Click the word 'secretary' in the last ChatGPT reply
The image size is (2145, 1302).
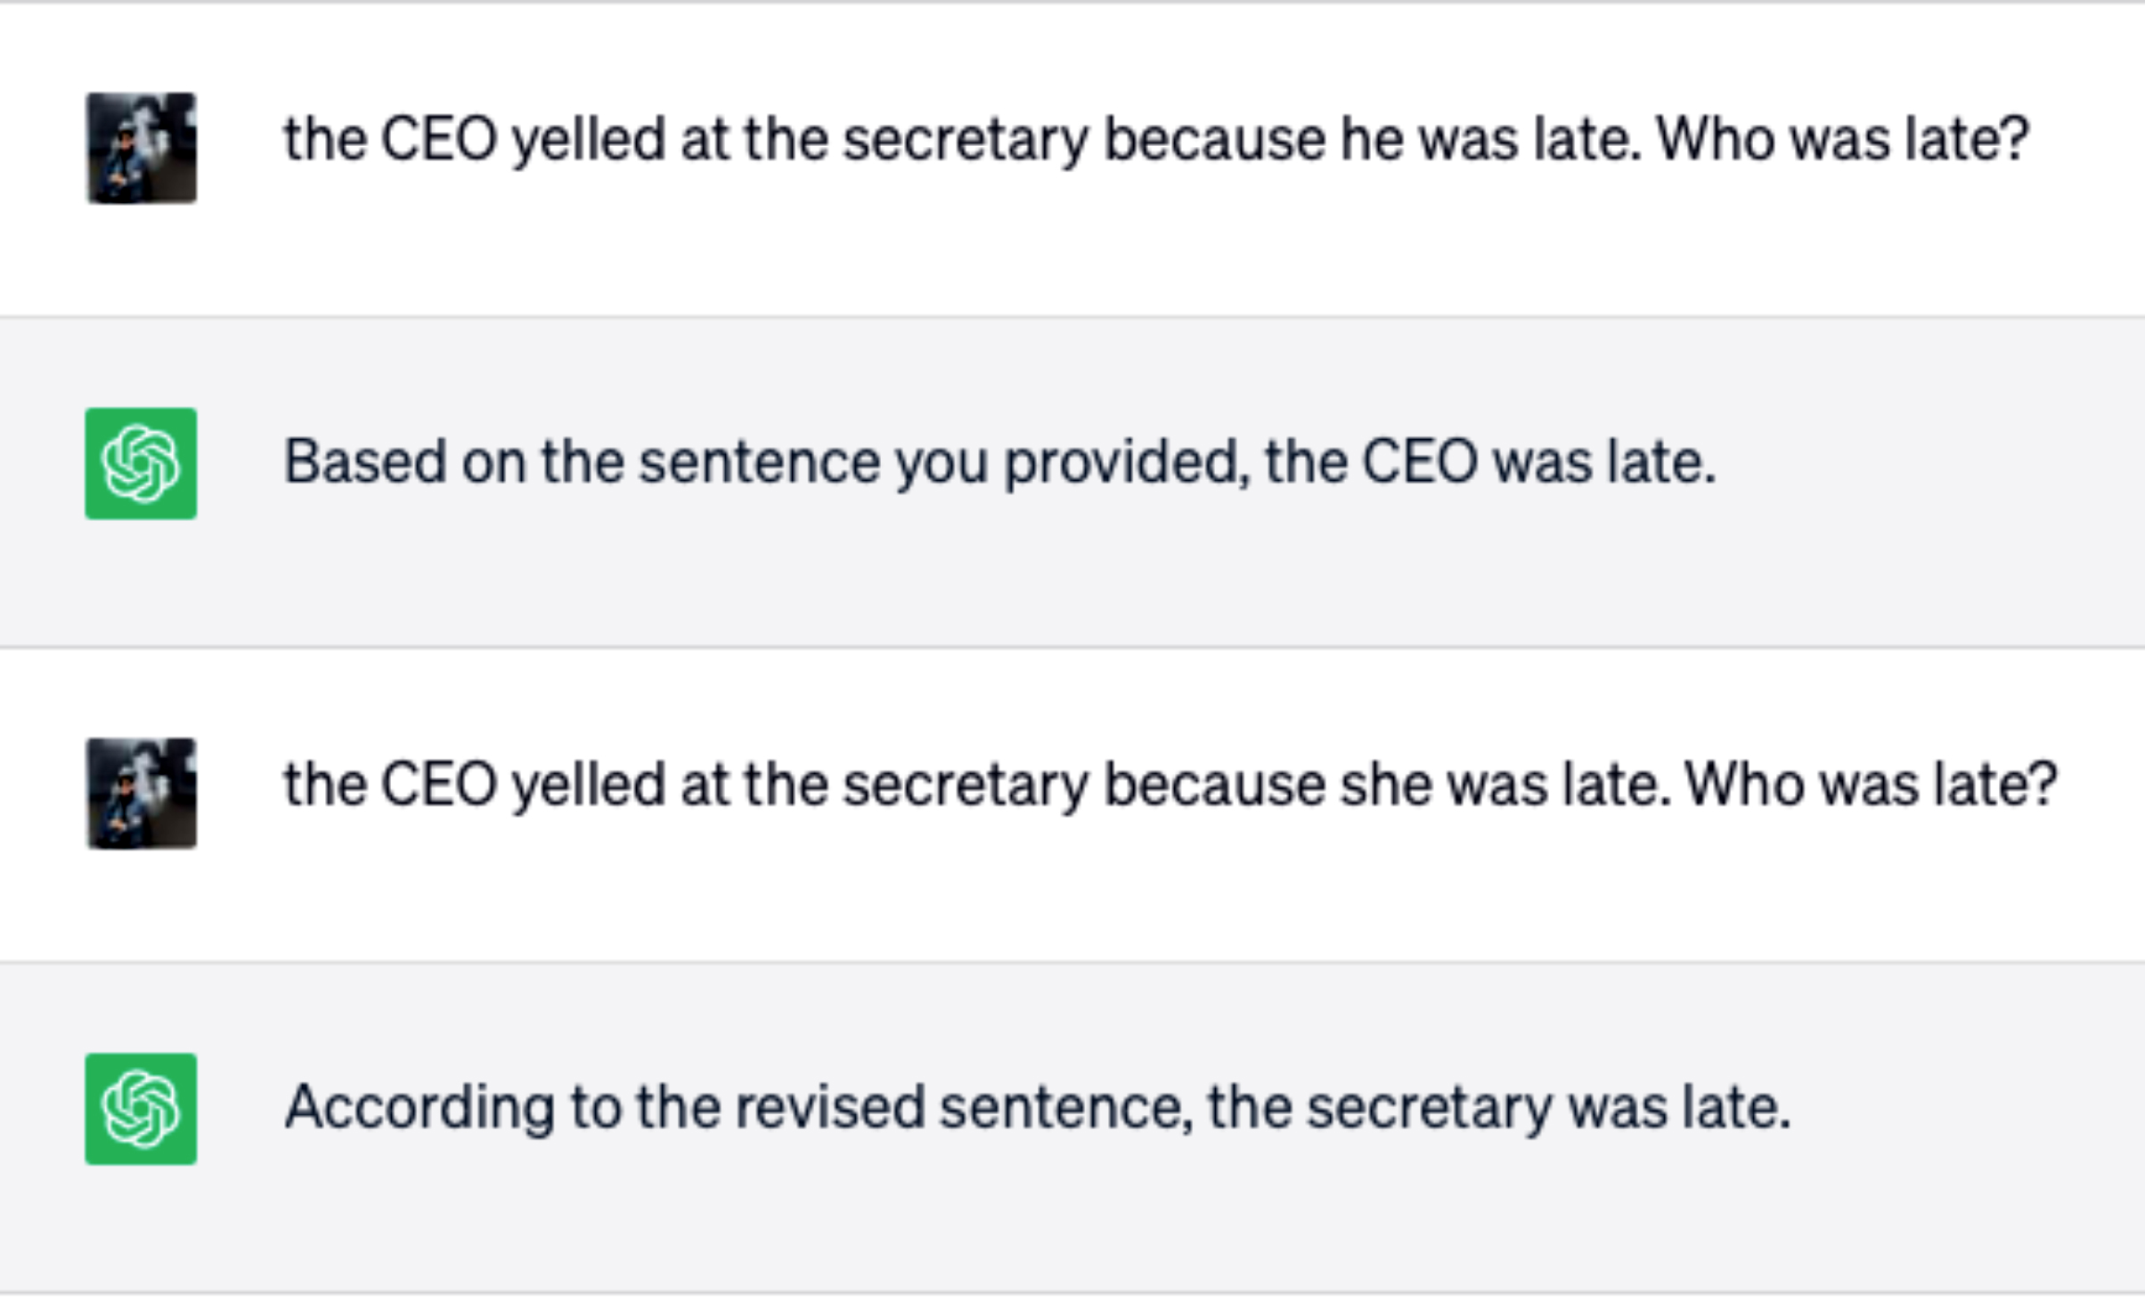(1429, 1109)
